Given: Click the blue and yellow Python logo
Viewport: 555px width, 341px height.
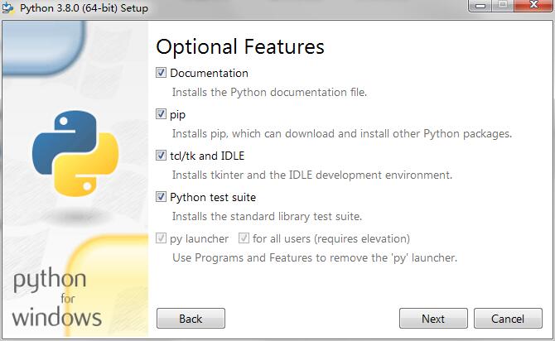Looking at the screenshot, I should (70, 152).
